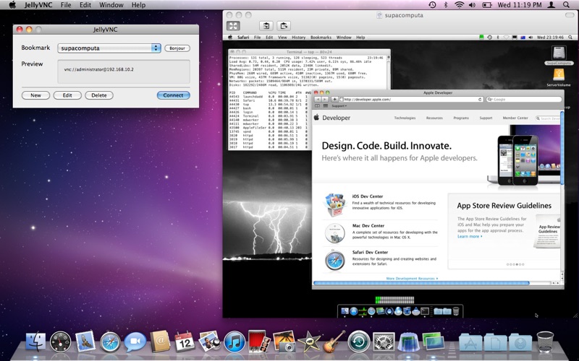Open iChat from the Dock

(x=135, y=342)
